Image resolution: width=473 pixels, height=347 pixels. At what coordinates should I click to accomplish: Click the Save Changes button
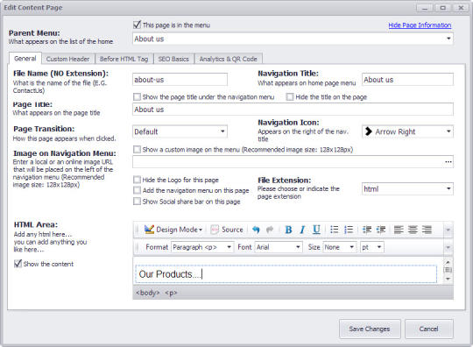point(370,329)
